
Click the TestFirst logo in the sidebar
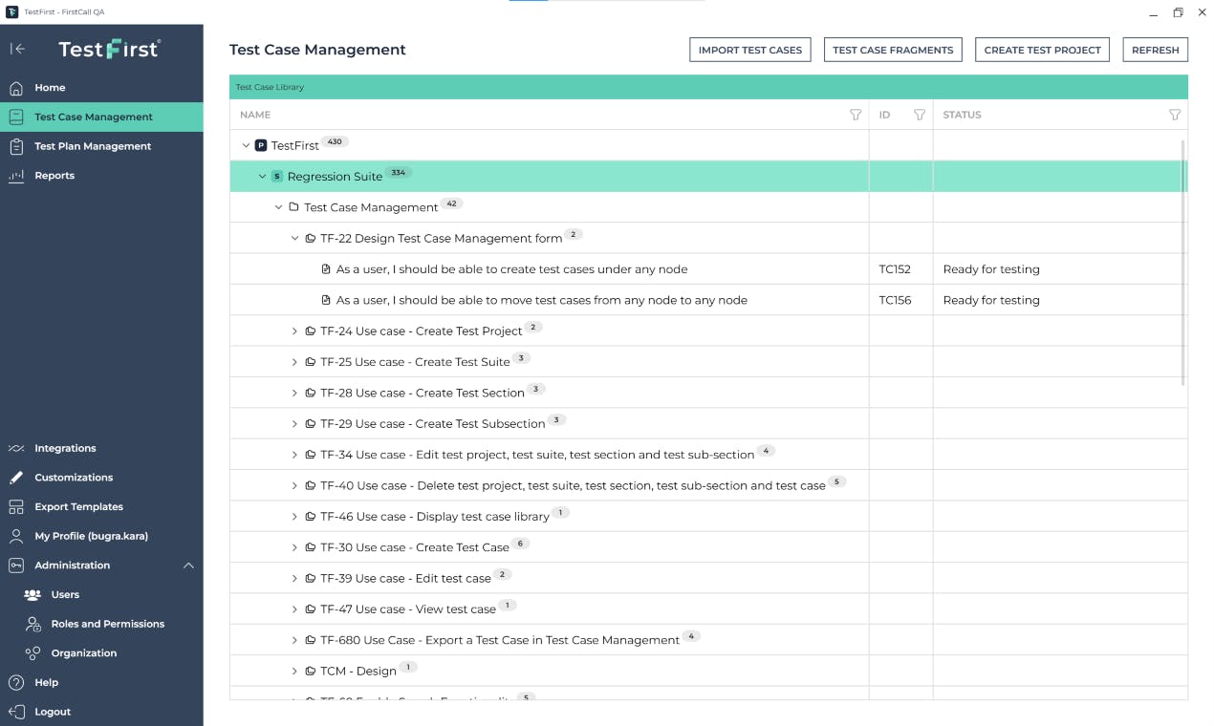tap(110, 49)
